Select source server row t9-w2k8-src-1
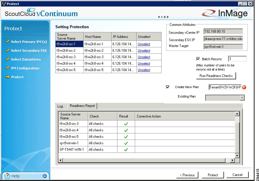The height and width of the screenshot is (181, 259). tap(69, 44)
